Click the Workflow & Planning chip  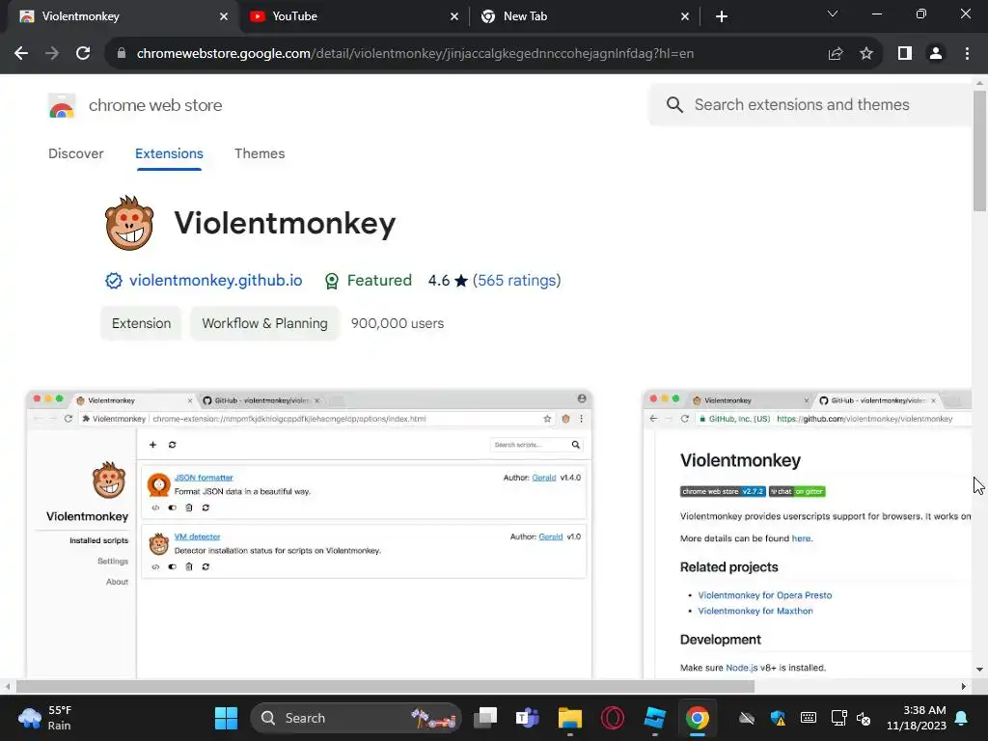pos(264,323)
